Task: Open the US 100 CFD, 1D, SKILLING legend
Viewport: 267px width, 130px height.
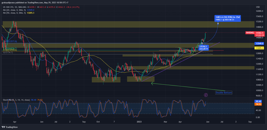Action: coord(15,7)
